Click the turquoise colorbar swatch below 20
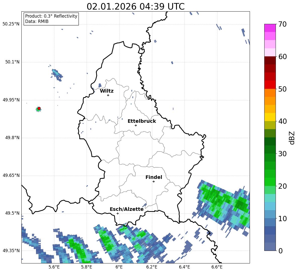Image resolution: width=298 pixels, height=272 pixels. click(270, 198)
